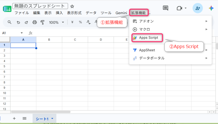Click the データポータル submenu arrow

pos(207,58)
